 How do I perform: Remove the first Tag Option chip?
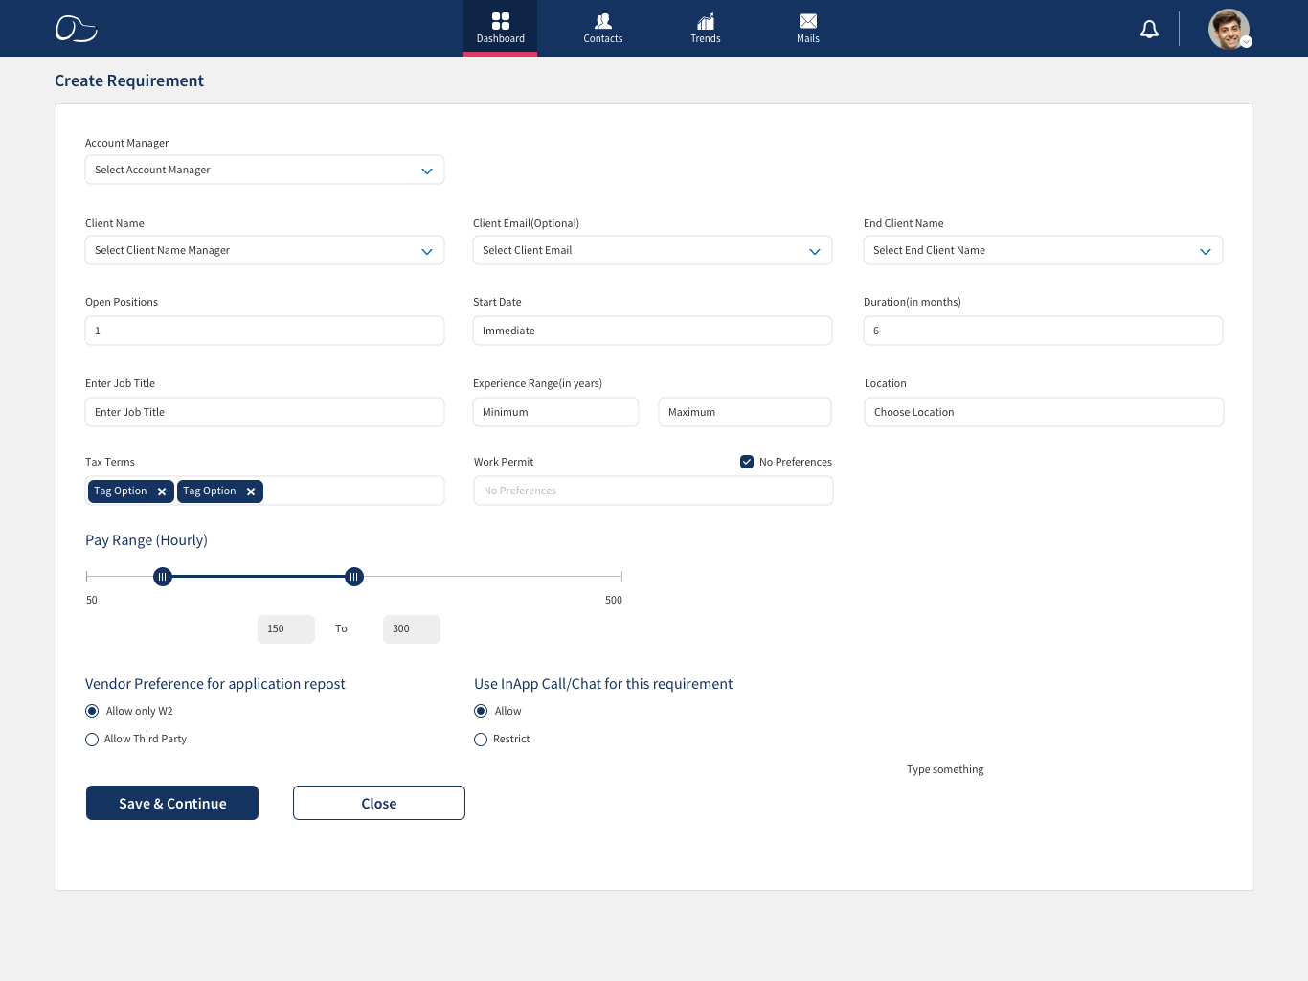pos(162,491)
